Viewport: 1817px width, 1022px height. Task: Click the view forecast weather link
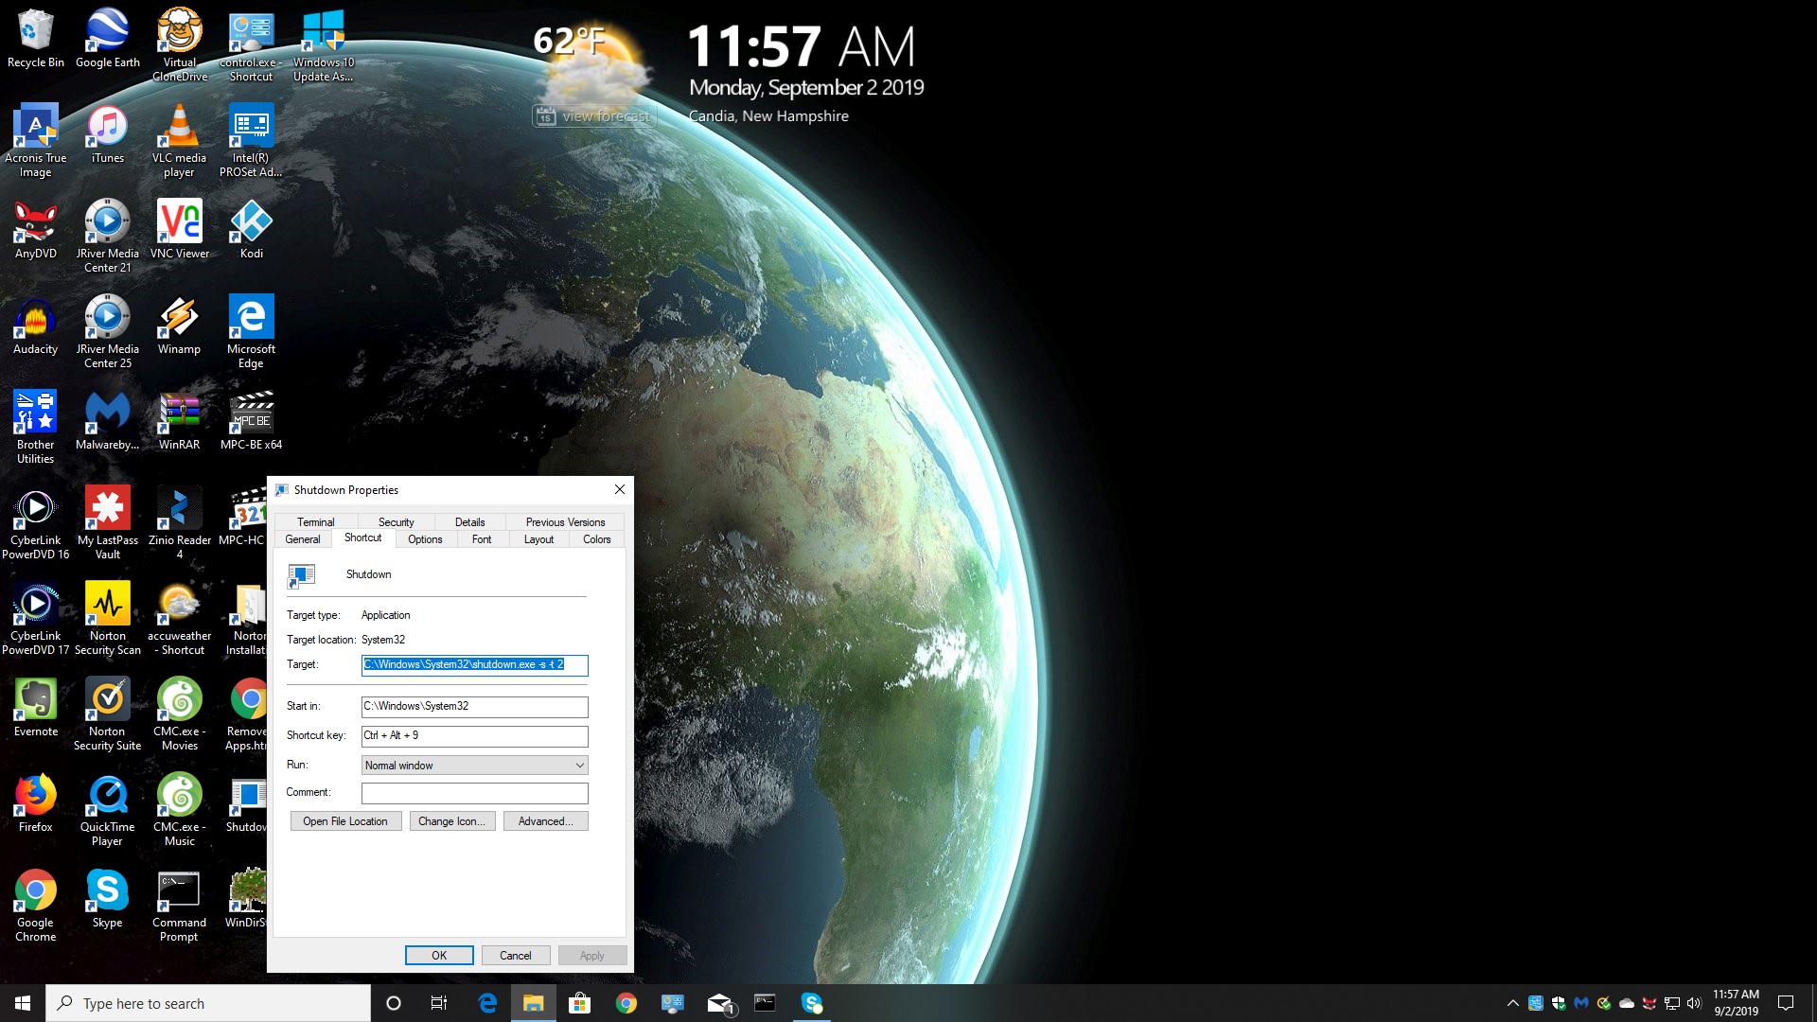[593, 116]
